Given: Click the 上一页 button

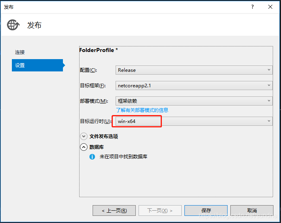Looking at the screenshot, I should (x=114, y=210).
